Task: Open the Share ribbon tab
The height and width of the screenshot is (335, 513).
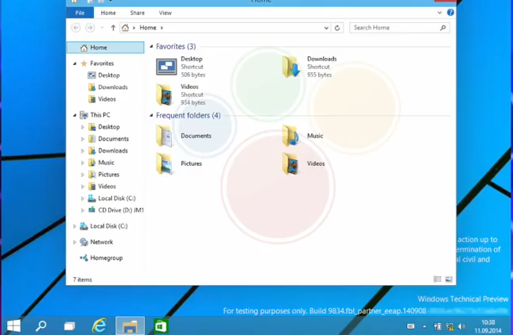Action: pos(137,13)
